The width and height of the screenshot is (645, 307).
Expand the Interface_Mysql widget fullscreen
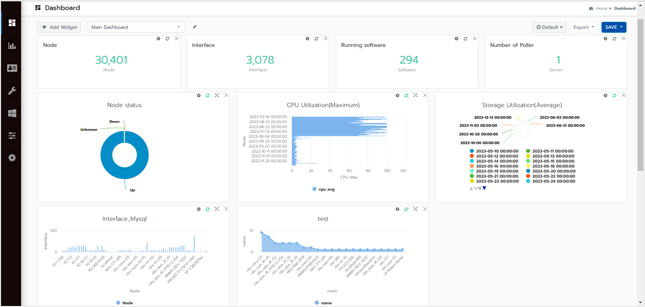(217, 209)
